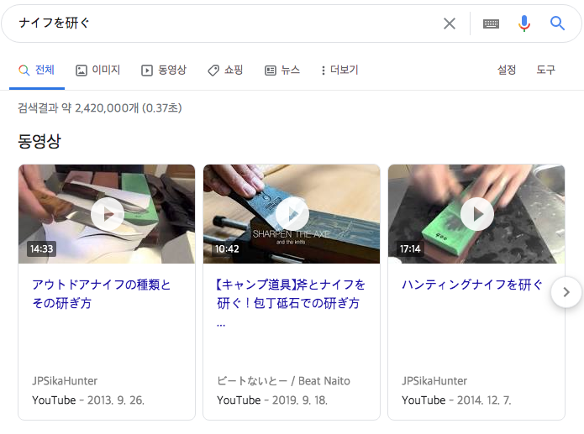Click the YouTube - 2014. 12. 7. source line

456,400
